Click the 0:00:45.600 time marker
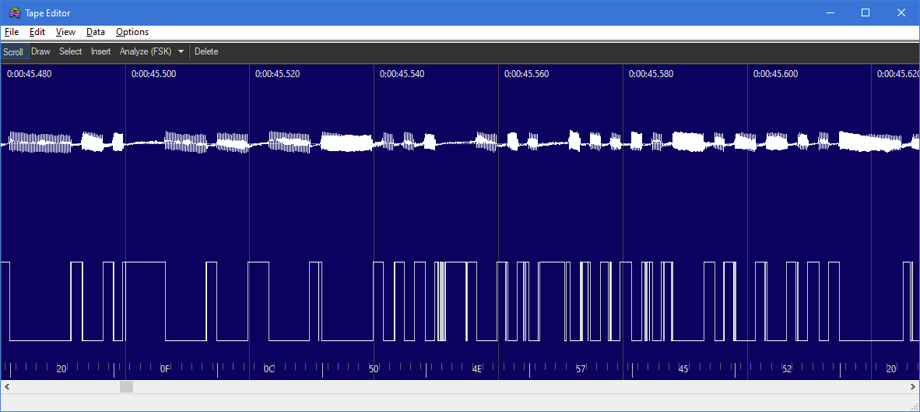Screen dimensions: 920x412 pos(776,74)
